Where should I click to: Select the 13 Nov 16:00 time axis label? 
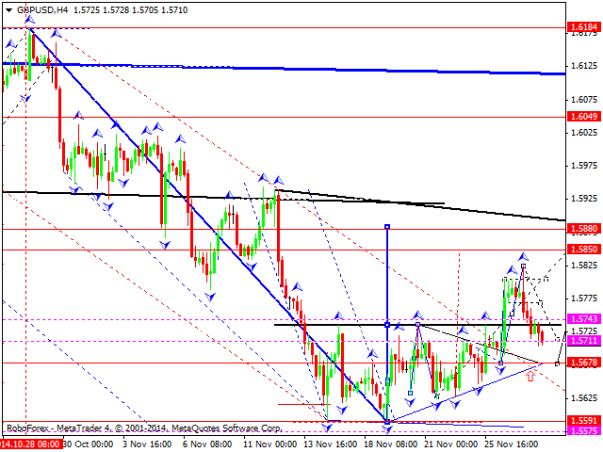331,444
